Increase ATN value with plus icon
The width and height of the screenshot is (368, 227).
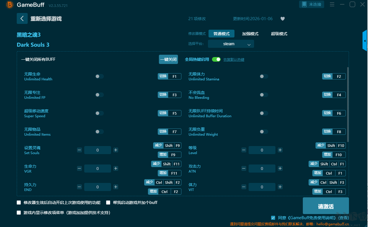point(280,169)
